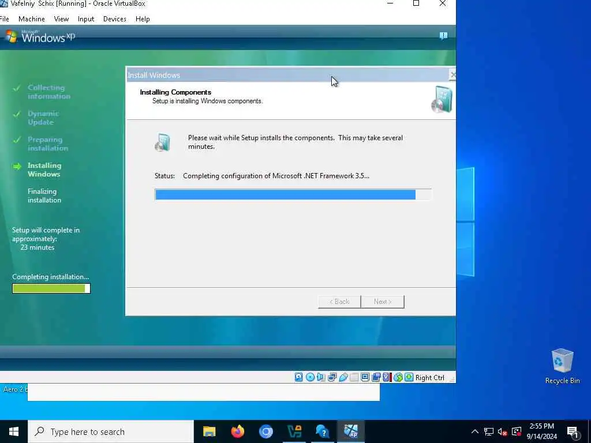
Task: Open File Explorer from the taskbar
Action: tap(209, 431)
